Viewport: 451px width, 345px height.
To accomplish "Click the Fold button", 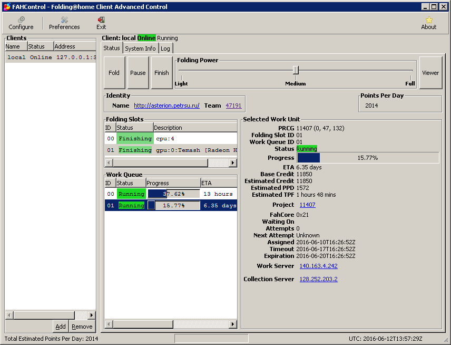I will (x=114, y=73).
